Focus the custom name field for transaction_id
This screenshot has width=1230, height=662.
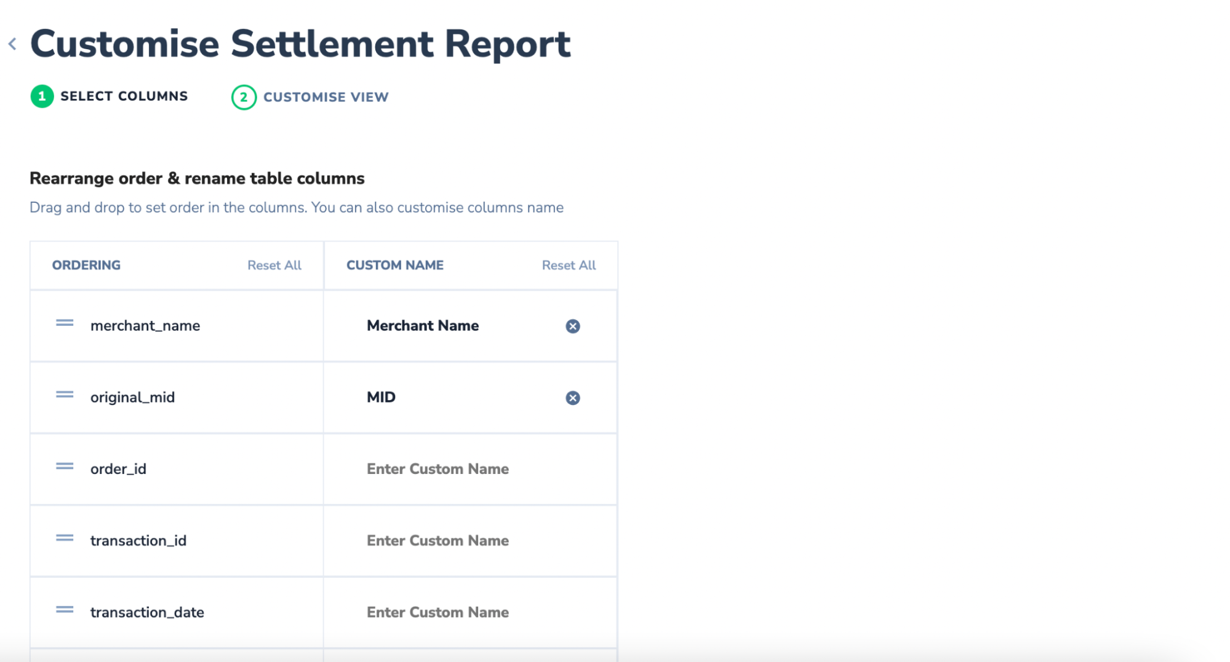[x=471, y=540]
